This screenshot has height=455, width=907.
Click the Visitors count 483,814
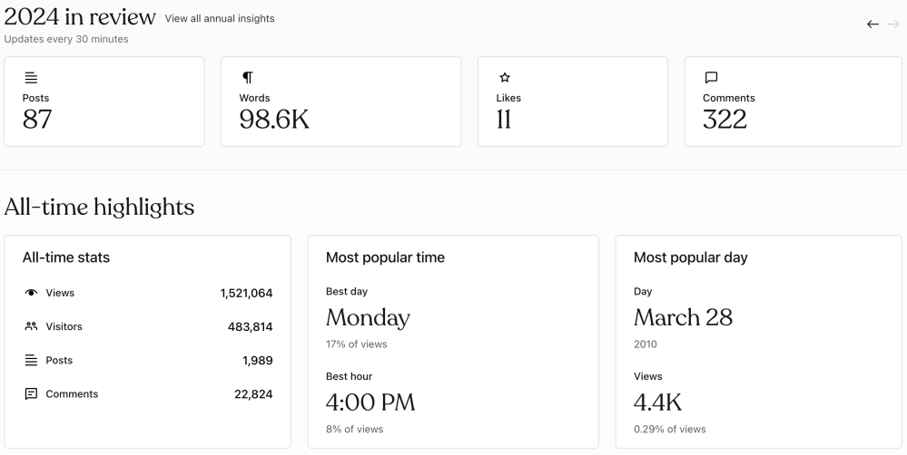click(x=250, y=326)
